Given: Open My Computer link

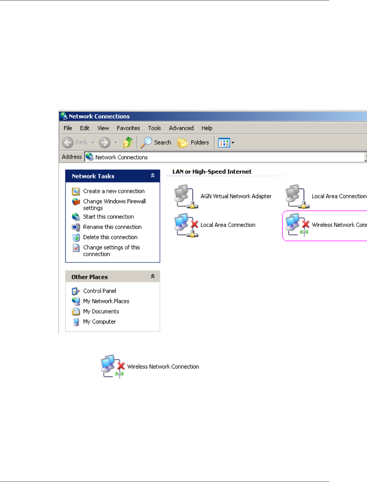Looking at the screenshot, I should 99,321.
